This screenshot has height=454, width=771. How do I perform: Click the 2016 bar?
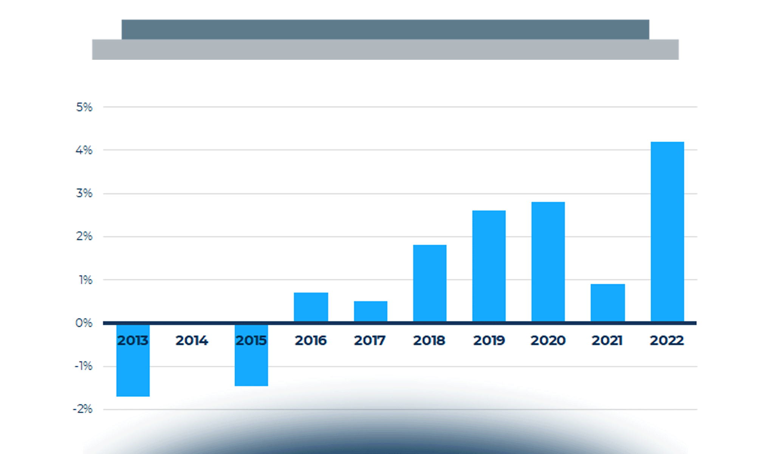pyautogui.click(x=311, y=306)
